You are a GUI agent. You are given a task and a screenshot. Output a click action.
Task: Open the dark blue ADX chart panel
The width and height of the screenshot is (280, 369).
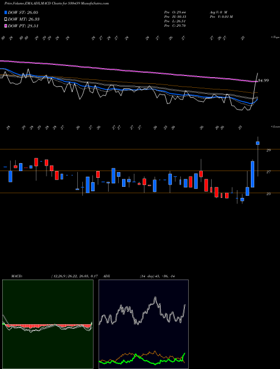[x=143, y=324]
